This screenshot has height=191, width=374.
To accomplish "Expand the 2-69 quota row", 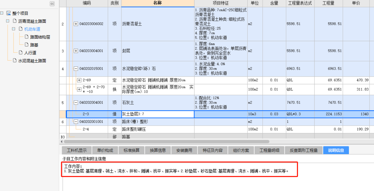I will (79, 80).
